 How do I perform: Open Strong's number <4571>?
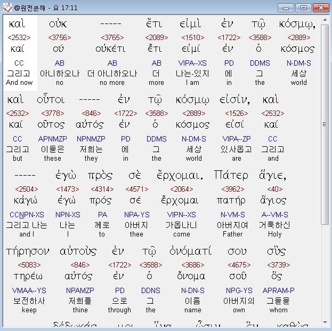tap(137, 189)
